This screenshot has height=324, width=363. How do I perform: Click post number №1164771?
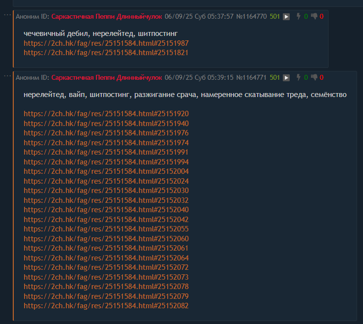[251, 78]
